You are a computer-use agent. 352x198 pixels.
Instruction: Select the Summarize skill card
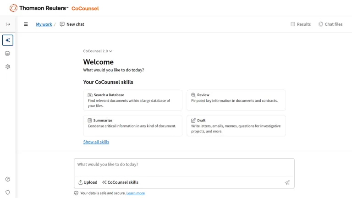point(132,126)
